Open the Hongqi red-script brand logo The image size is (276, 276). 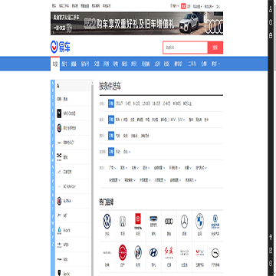pyautogui.click(x=169, y=252)
